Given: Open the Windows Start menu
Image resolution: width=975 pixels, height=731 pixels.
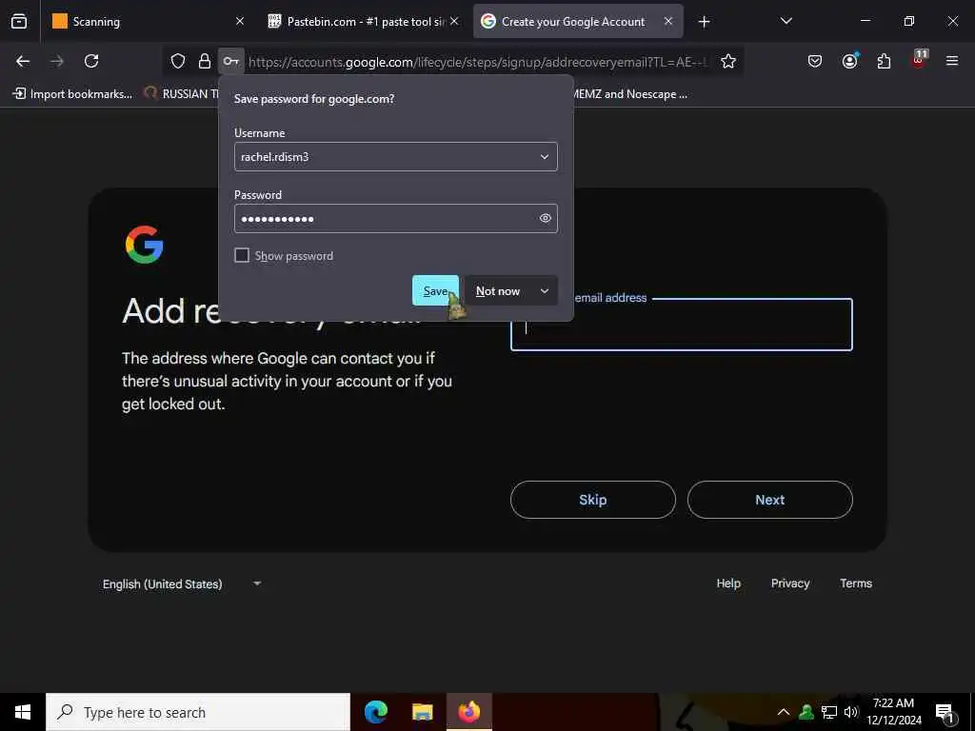Looking at the screenshot, I should tap(23, 712).
